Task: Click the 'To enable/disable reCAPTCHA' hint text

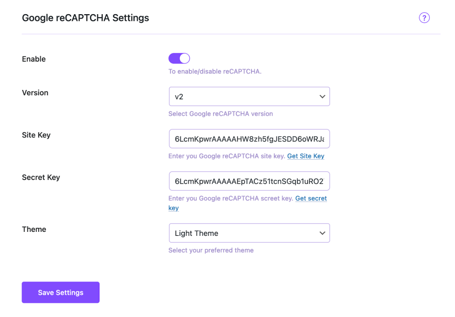Action: click(x=215, y=71)
